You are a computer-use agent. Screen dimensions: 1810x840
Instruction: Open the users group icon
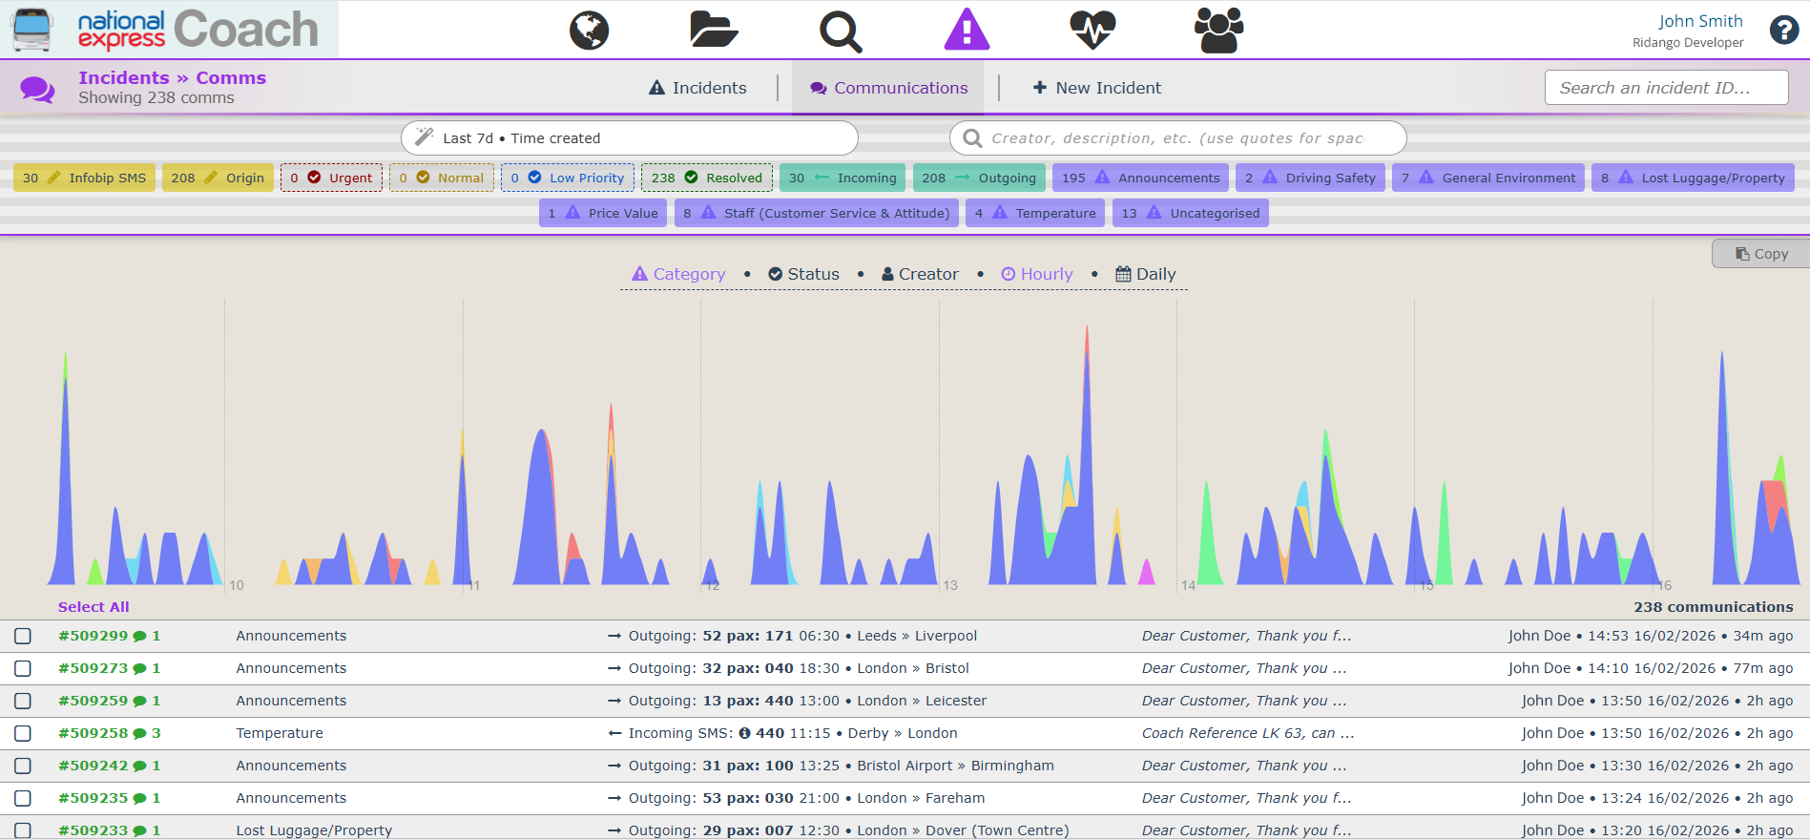click(1218, 31)
